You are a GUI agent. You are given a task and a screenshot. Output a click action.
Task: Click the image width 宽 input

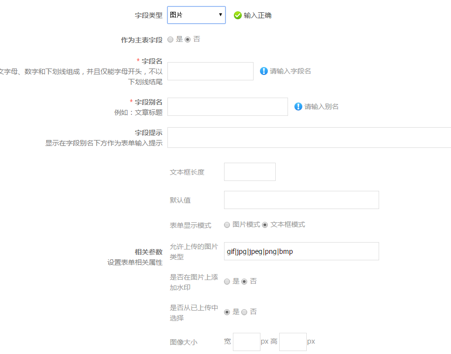pos(246,342)
